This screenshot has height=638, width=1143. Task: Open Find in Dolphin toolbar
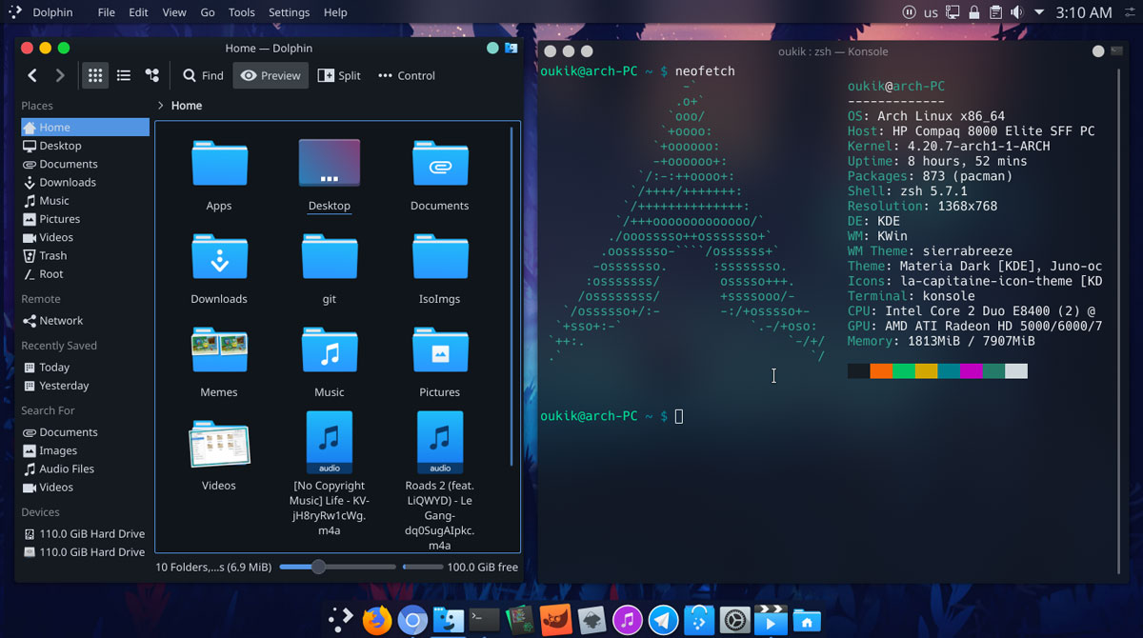pyautogui.click(x=203, y=75)
